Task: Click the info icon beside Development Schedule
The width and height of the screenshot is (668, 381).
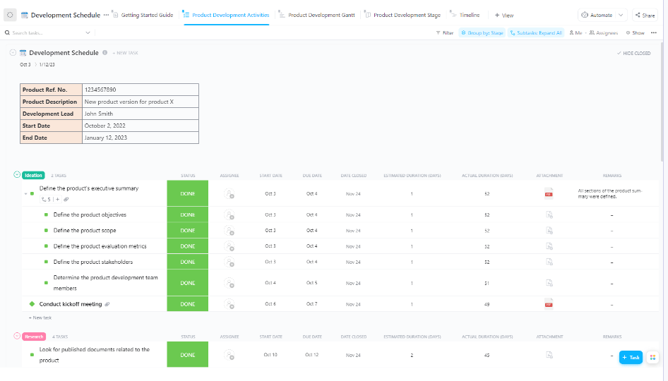Action: tap(105, 53)
